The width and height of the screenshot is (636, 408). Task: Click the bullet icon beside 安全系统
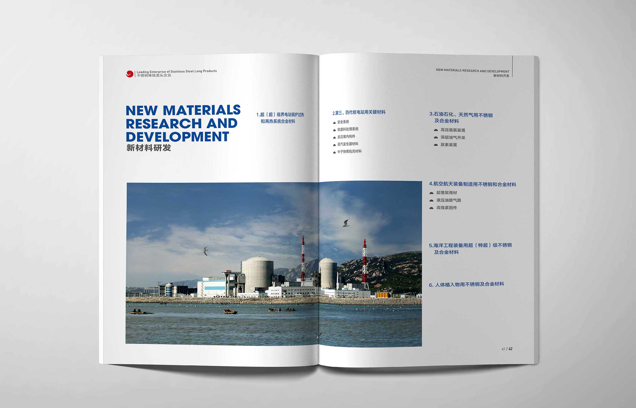(x=334, y=123)
